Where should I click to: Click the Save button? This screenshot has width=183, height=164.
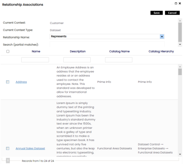[x=156, y=13]
